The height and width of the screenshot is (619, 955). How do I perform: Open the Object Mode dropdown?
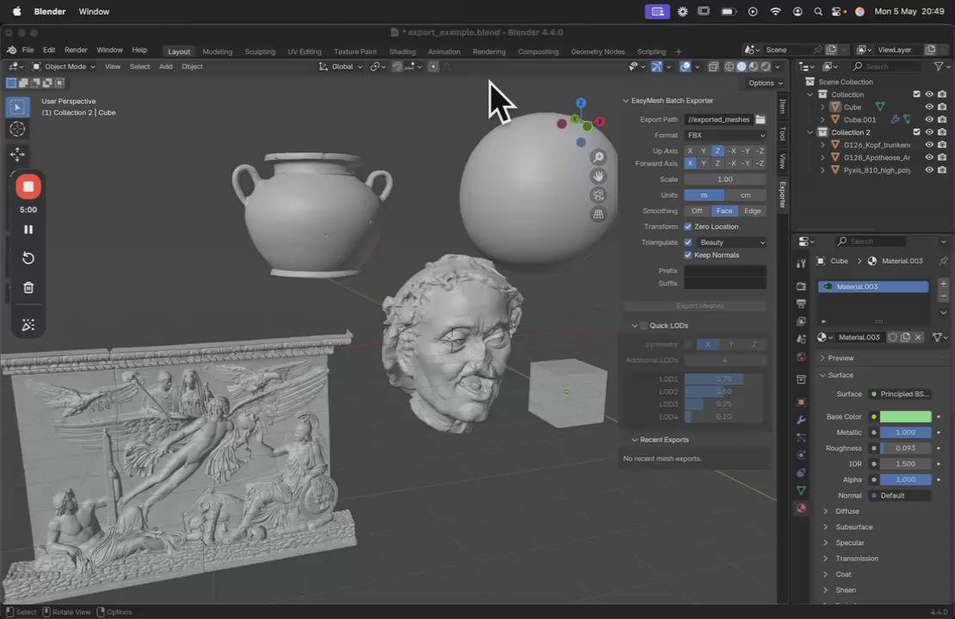[63, 66]
